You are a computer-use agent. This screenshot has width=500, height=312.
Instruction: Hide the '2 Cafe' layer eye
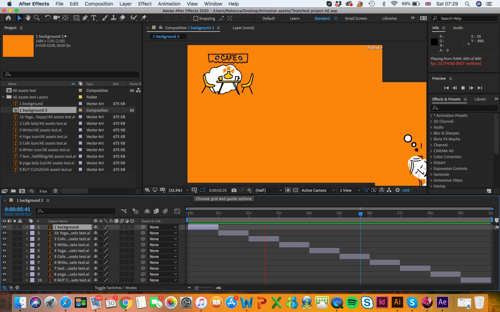click(x=5, y=239)
